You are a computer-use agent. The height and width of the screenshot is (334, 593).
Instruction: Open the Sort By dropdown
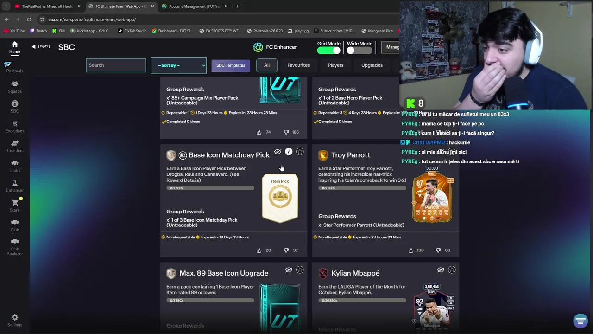click(178, 65)
